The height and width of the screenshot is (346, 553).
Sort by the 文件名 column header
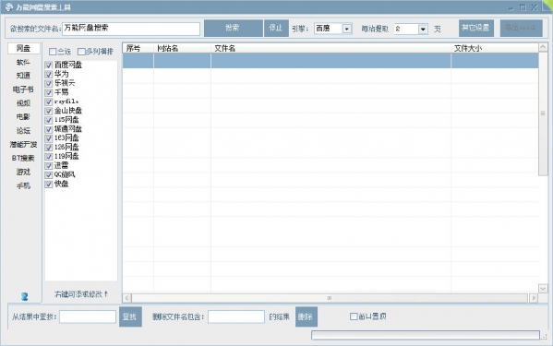click(331, 48)
